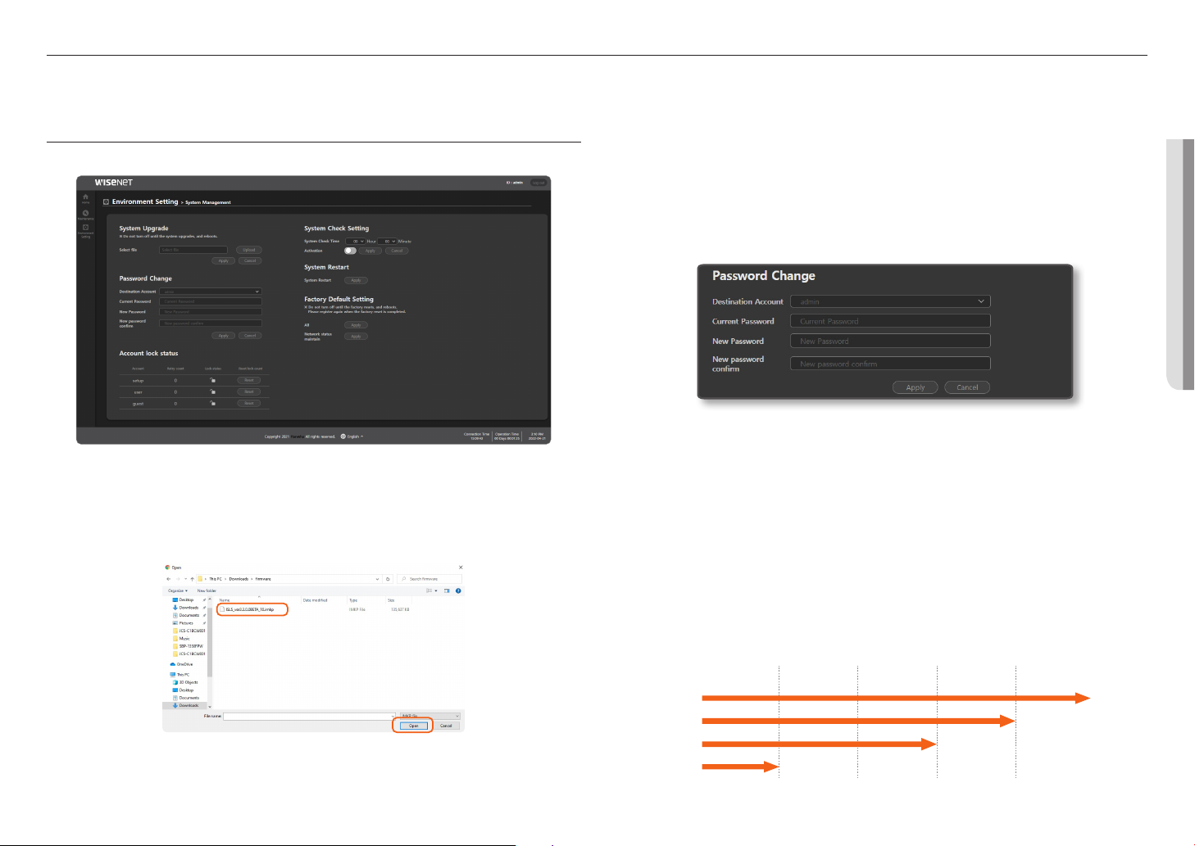The image size is (1195, 846).
Task: Go back in the Open file dialog
Action: 169,579
